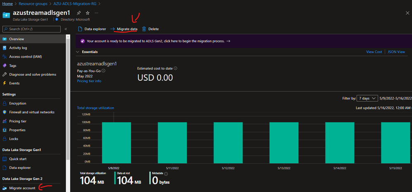Click the Firewall shield icon
412x192 pixels.
pos(5,112)
